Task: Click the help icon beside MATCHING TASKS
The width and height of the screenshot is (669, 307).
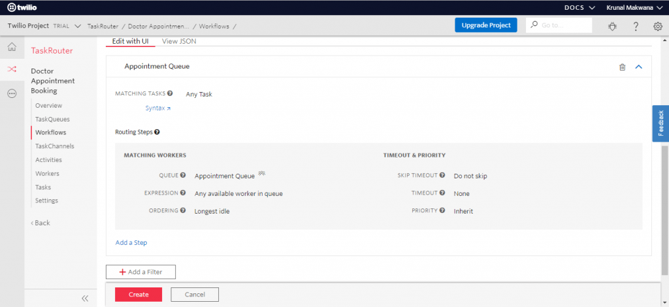Action: 171,93
